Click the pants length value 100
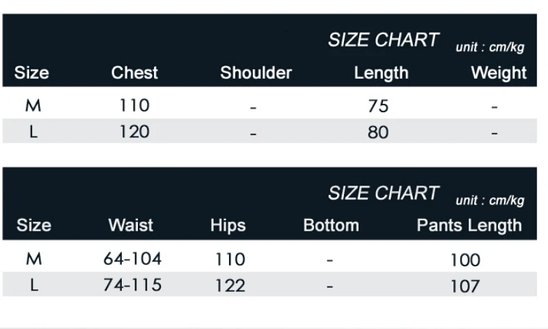548x329 pixels. pos(464,260)
